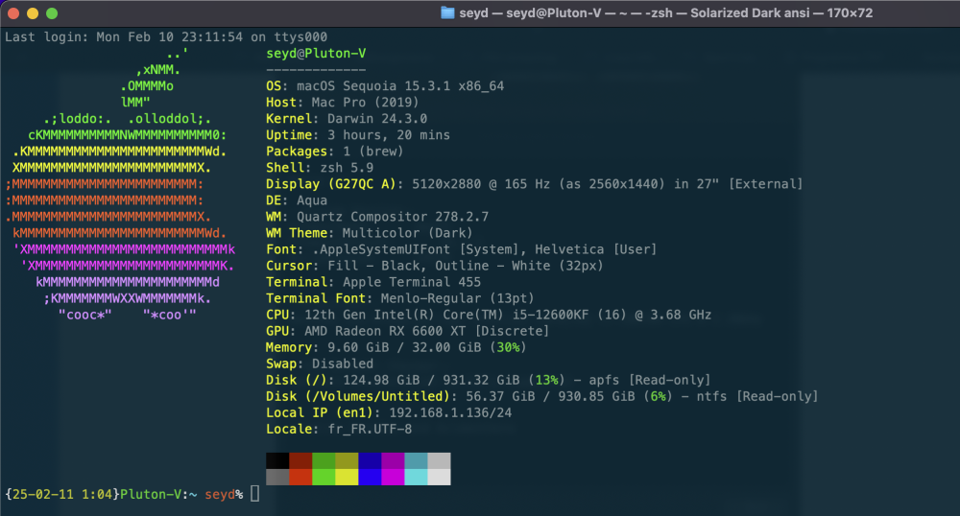Click the Terminal line Apple Terminal 455
The image size is (960, 516).
click(373, 282)
